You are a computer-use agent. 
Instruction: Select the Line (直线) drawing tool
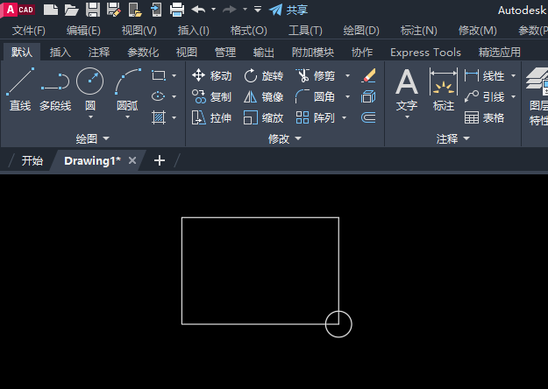pyautogui.click(x=20, y=89)
